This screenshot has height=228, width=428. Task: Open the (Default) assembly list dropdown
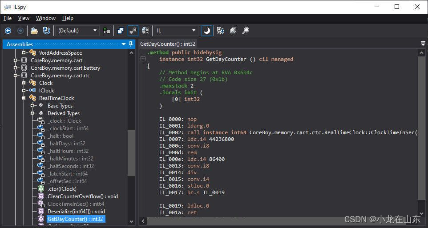(77, 31)
